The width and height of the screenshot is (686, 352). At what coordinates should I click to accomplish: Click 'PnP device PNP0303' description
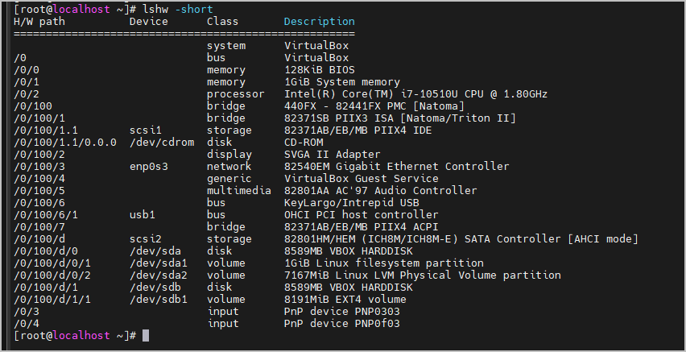point(342,311)
